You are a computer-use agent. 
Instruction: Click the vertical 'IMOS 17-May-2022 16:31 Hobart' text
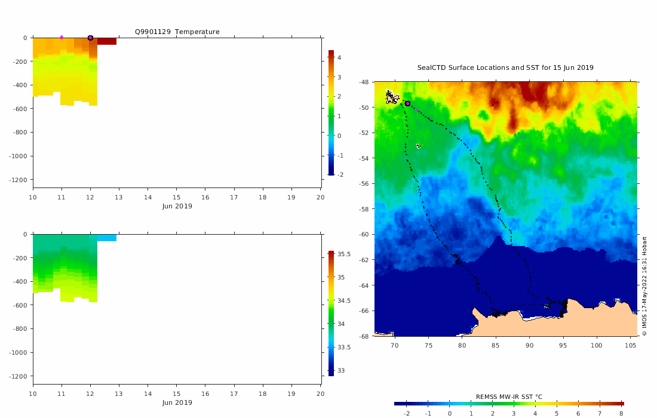click(644, 287)
